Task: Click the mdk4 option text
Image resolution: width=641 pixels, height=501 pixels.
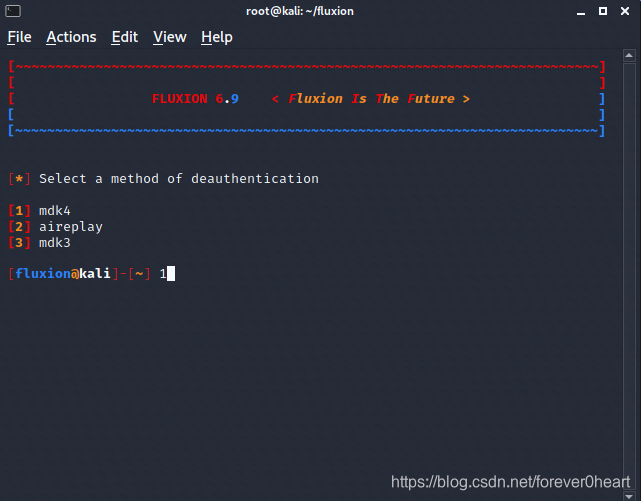Action: [55, 211]
